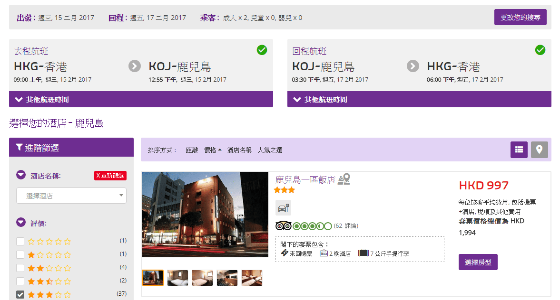Tick the one-star rating checkbox
Image resolution: width=560 pixels, height=300 pixels.
20,254
